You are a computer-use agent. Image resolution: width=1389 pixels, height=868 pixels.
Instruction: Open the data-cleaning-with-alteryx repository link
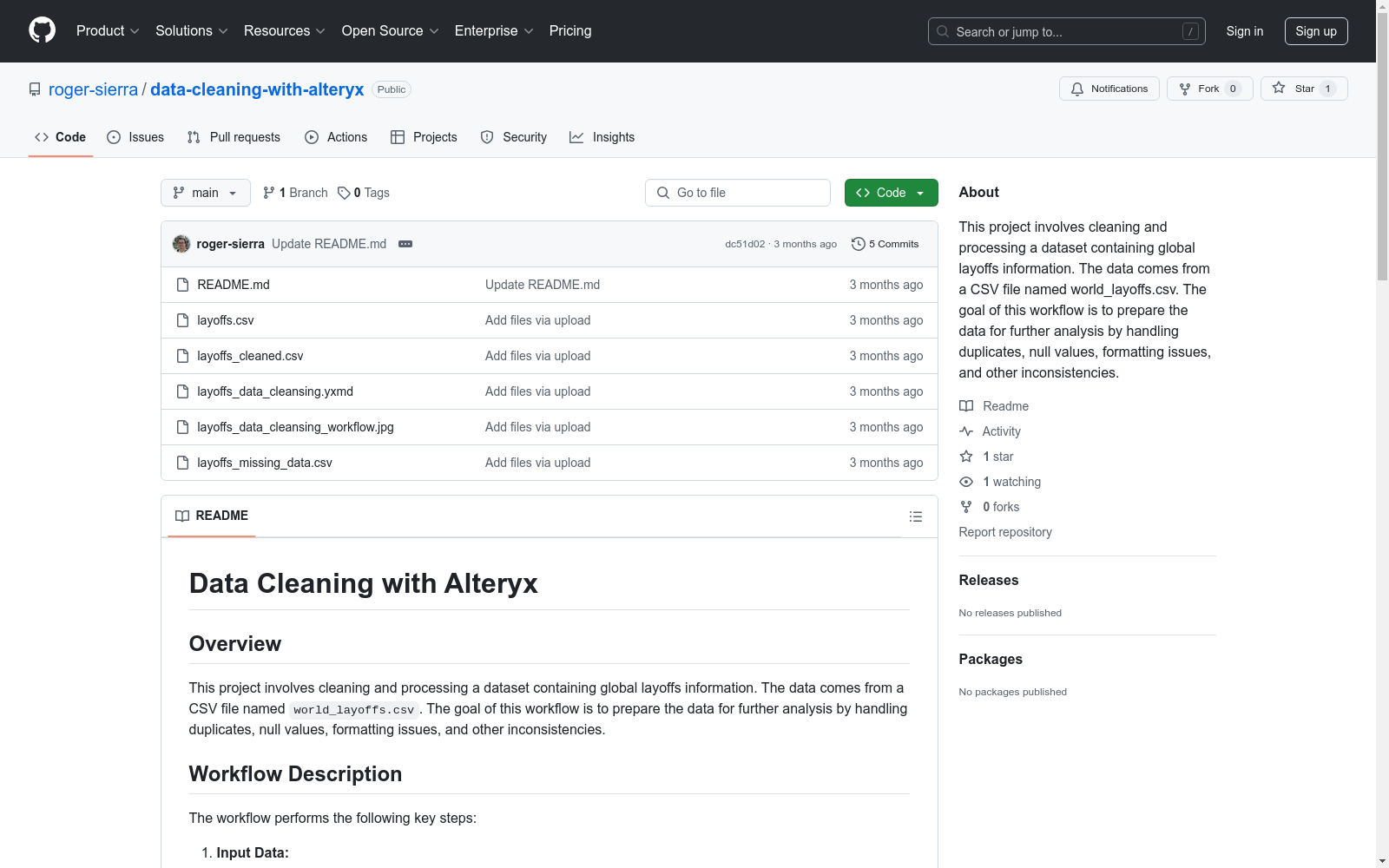(257, 89)
